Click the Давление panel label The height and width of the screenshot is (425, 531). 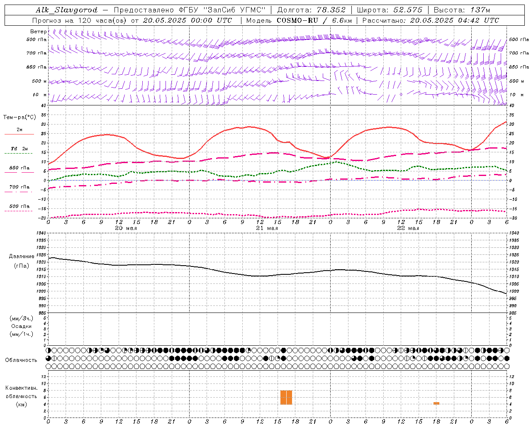(x=22, y=256)
